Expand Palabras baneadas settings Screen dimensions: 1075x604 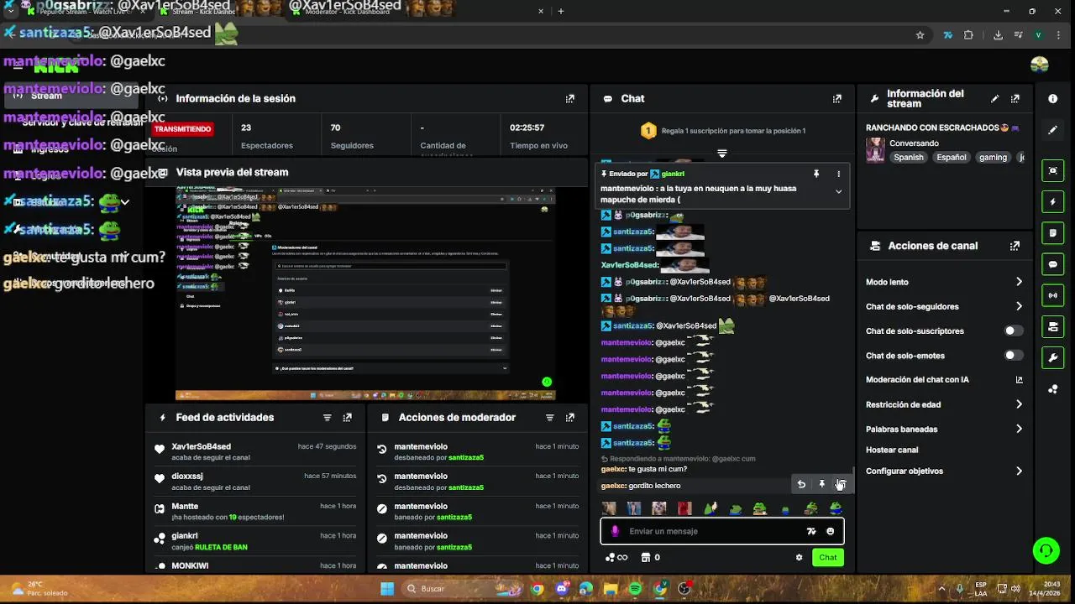(944, 429)
